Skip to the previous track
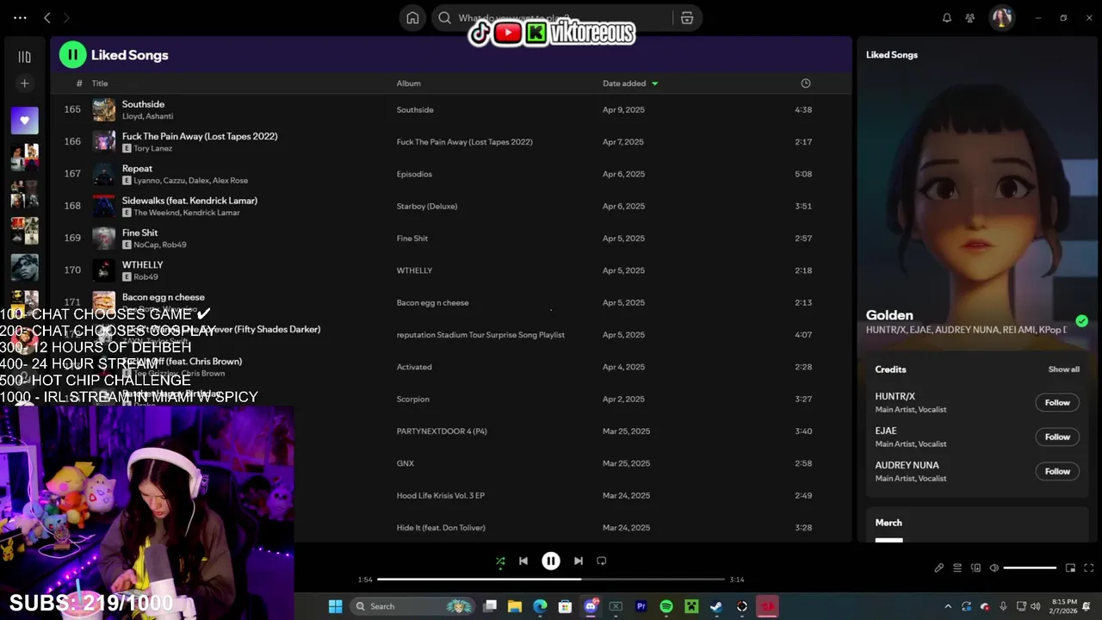The height and width of the screenshot is (620, 1102). [x=523, y=561]
